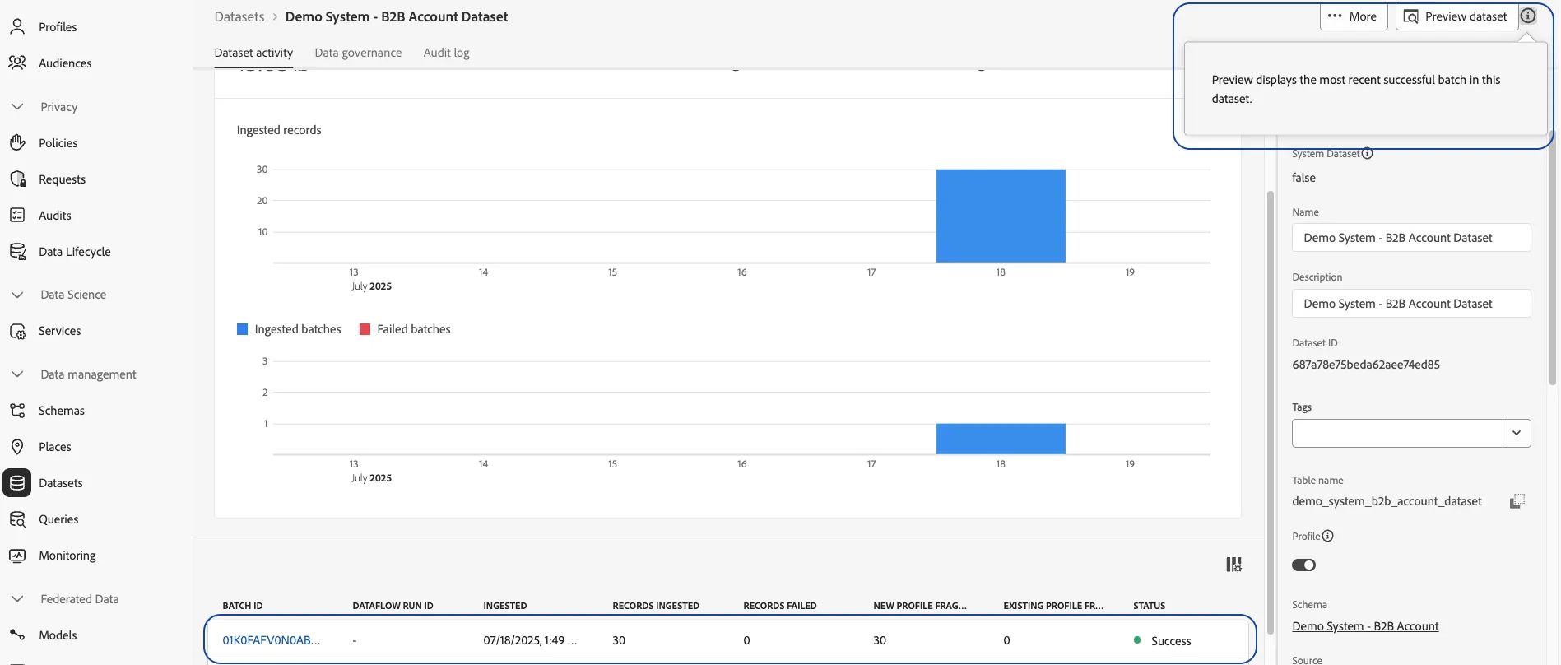This screenshot has height=665, width=1561.
Task: Open Schemas via its sidebar icon
Action: click(x=17, y=410)
